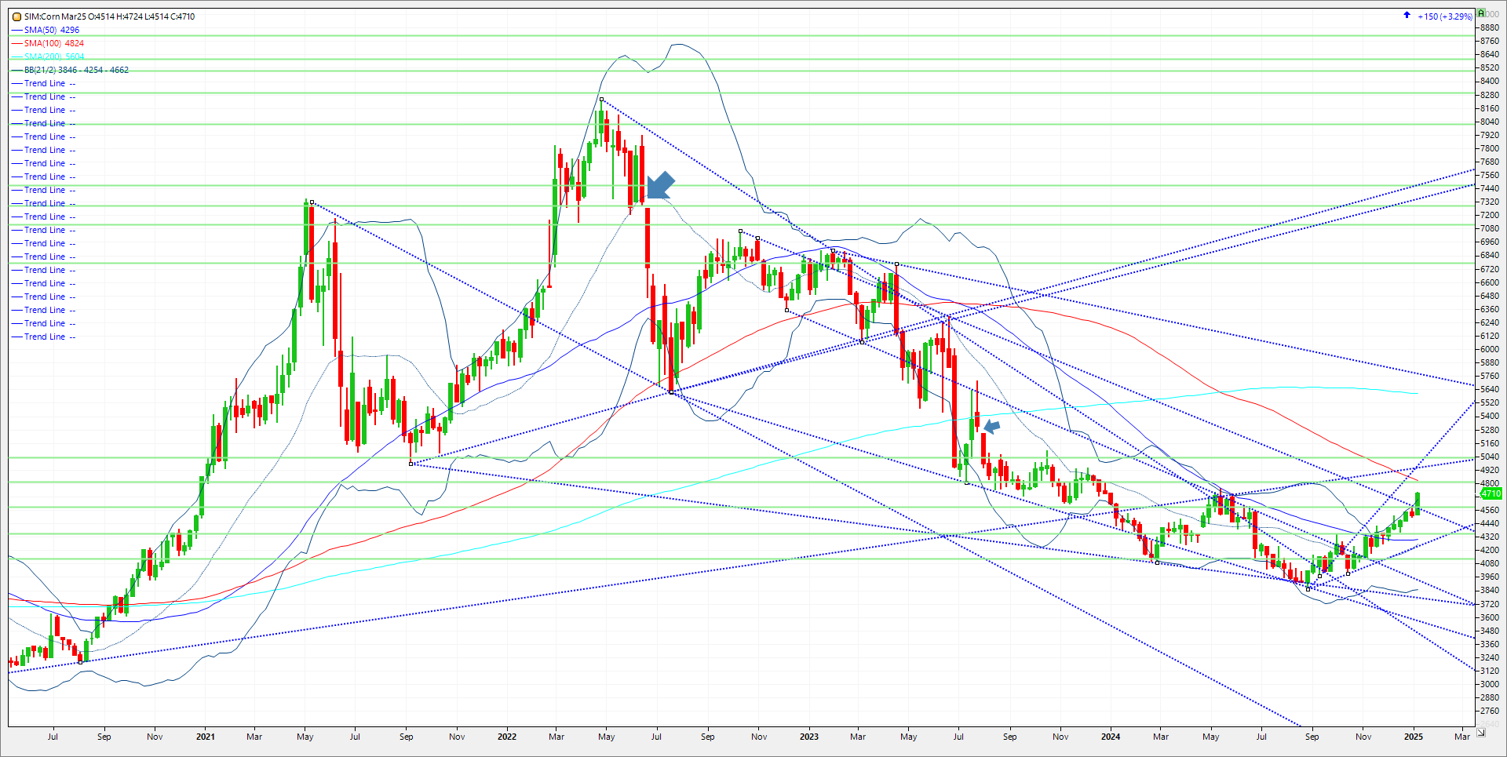The image size is (1507, 757).
Task: Click the BB(21/2) Bollinger Bands legend label
Action: click(x=75, y=70)
